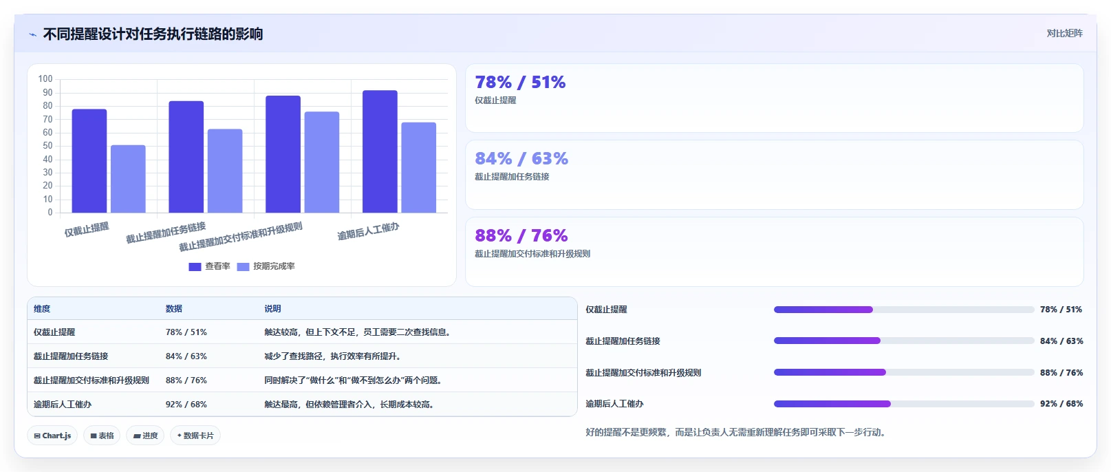
Task: Click the 88% / 76% table cell
Action: 186,380
